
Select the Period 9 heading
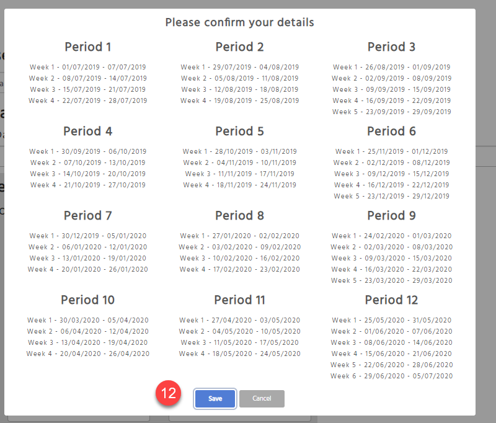391,216
